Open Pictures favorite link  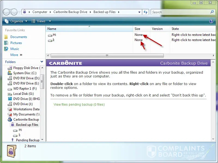pyautogui.click(x=16, y=43)
